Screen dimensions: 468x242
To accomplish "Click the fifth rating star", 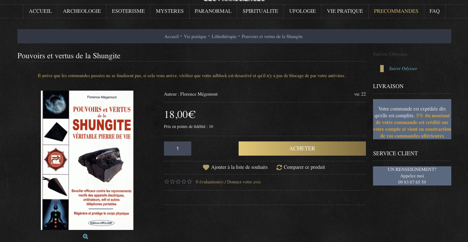I will pyautogui.click(x=189, y=182).
